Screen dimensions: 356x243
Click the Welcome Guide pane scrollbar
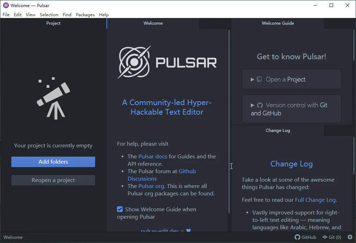tap(354, 45)
